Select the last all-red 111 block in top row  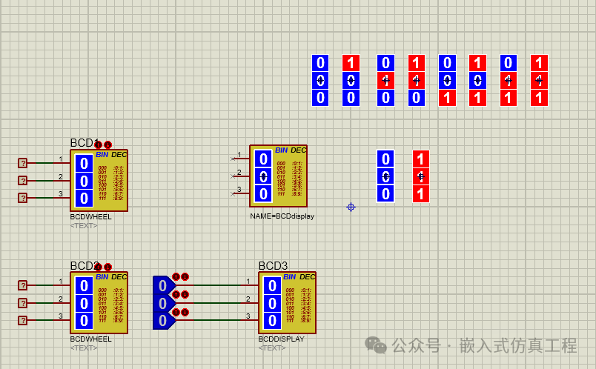[x=539, y=81]
